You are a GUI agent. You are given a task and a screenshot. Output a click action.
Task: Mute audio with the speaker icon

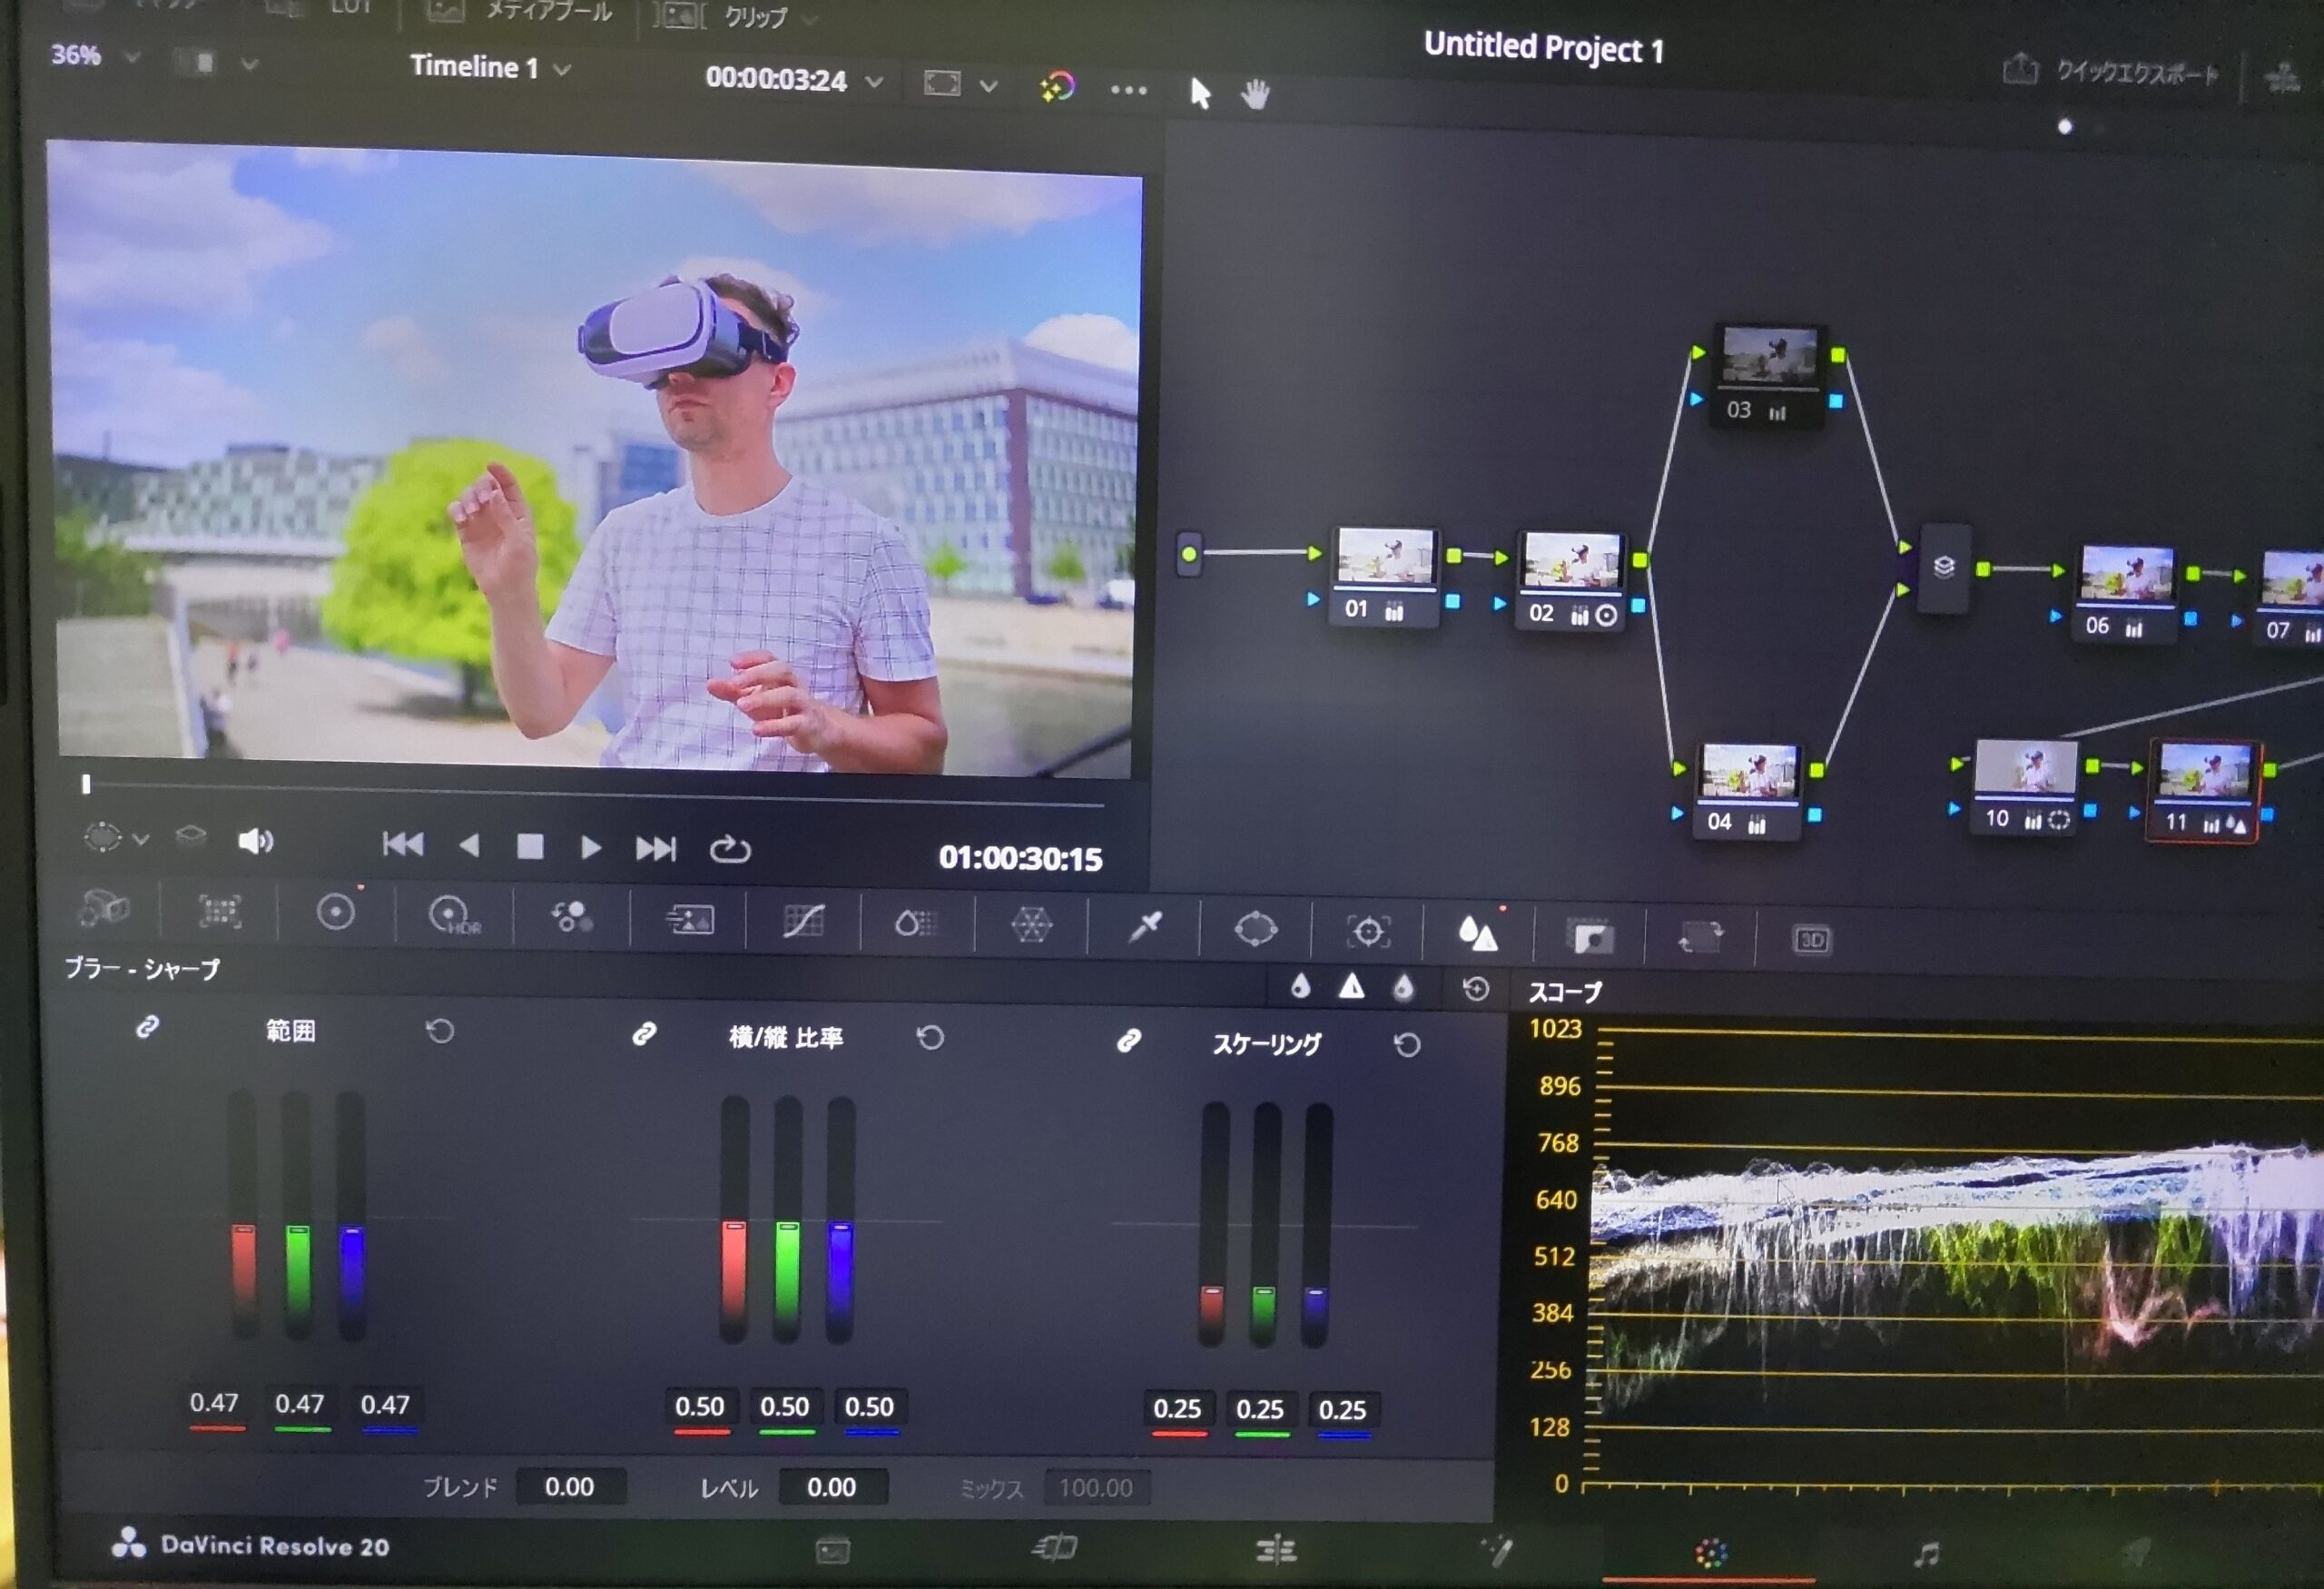(255, 841)
